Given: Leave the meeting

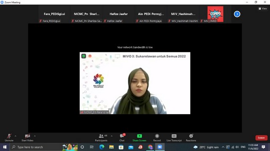Looking at the screenshot, I should (x=261, y=138).
